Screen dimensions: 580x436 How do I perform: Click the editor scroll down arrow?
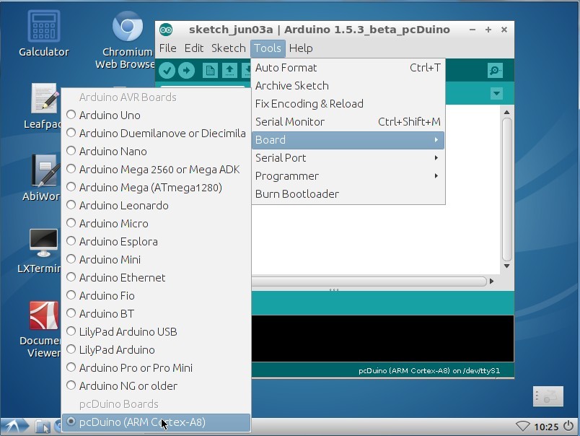(x=506, y=266)
